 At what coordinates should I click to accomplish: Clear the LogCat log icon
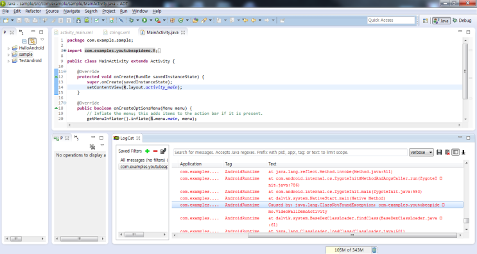447,152
